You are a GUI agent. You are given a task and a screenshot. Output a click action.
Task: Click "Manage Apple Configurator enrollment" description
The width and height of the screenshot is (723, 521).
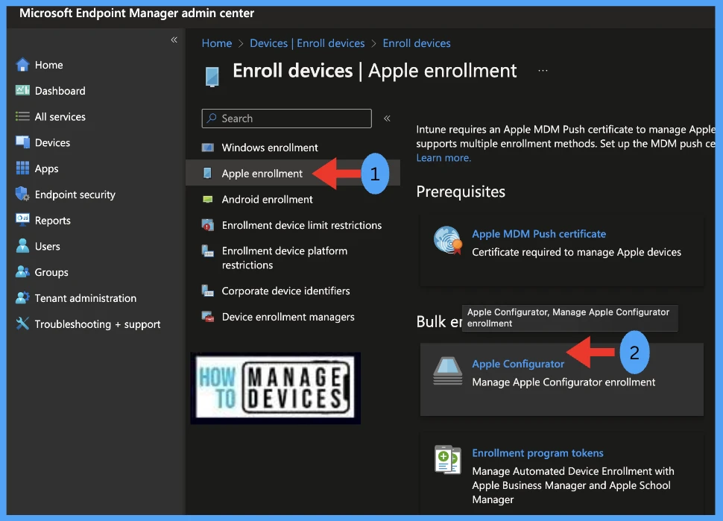point(563,382)
